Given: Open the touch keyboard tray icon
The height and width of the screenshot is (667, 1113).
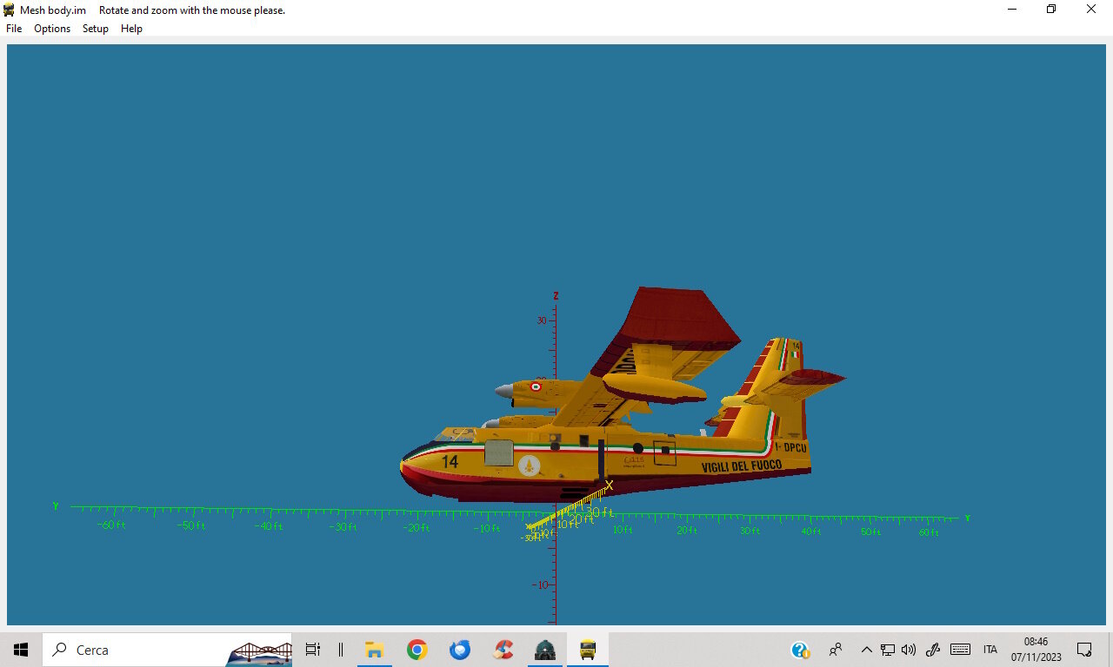Looking at the screenshot, I should point(960,650).
